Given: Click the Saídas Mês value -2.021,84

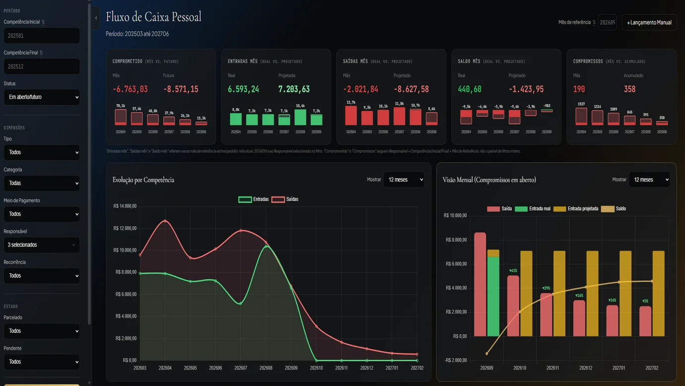Looking at the screenshot, I should [x=361, y=89].
